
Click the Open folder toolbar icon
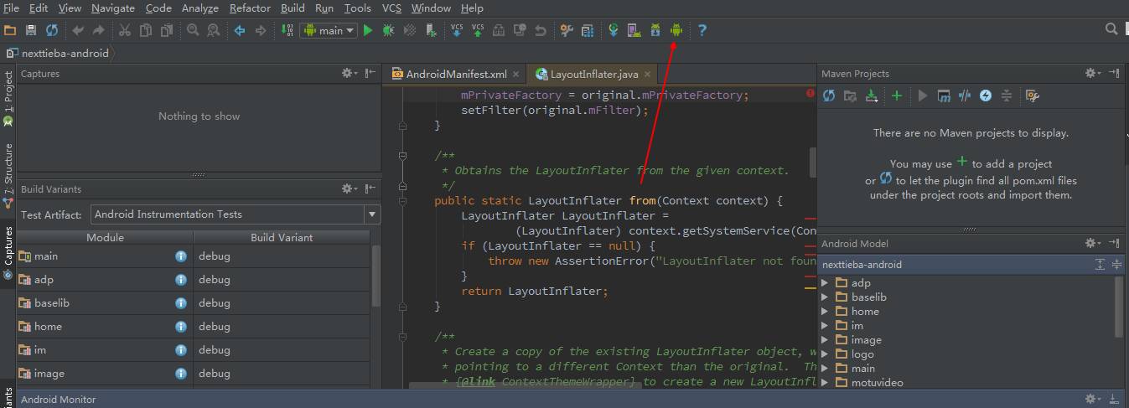(10, 30)
